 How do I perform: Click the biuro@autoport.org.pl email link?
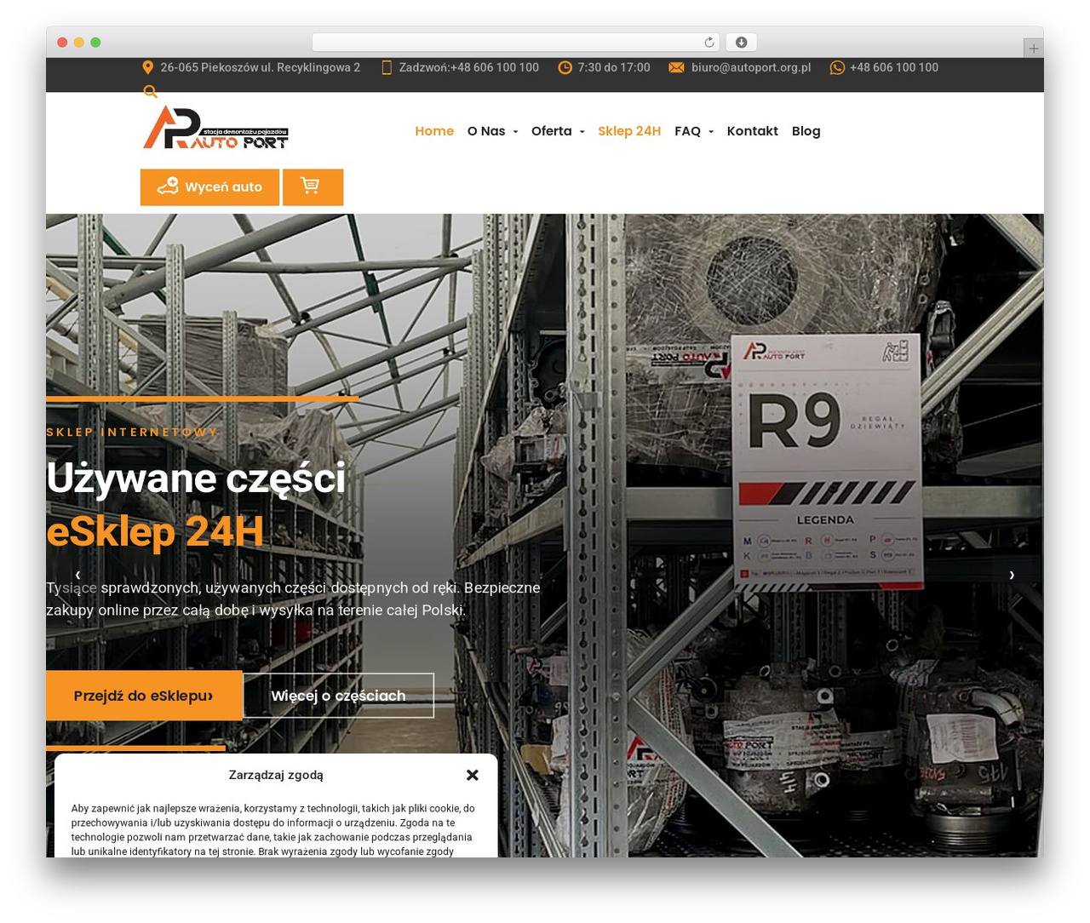(751, 67)
